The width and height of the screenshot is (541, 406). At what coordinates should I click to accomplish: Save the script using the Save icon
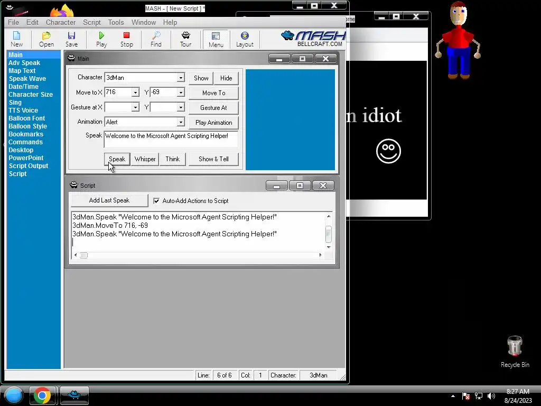[x=71, y=39]
